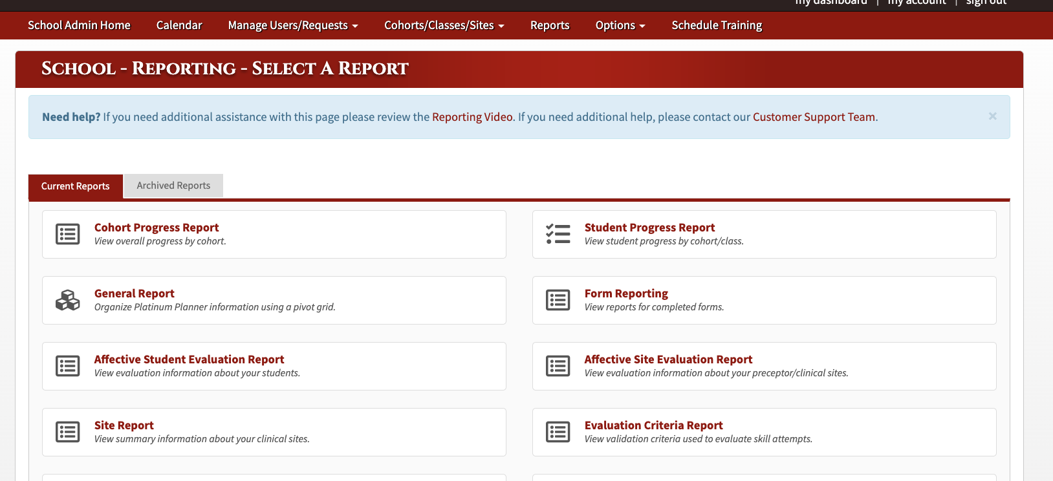Click 'View reports for completed forms.' text
1053x481 pixels.
point(654,307)
